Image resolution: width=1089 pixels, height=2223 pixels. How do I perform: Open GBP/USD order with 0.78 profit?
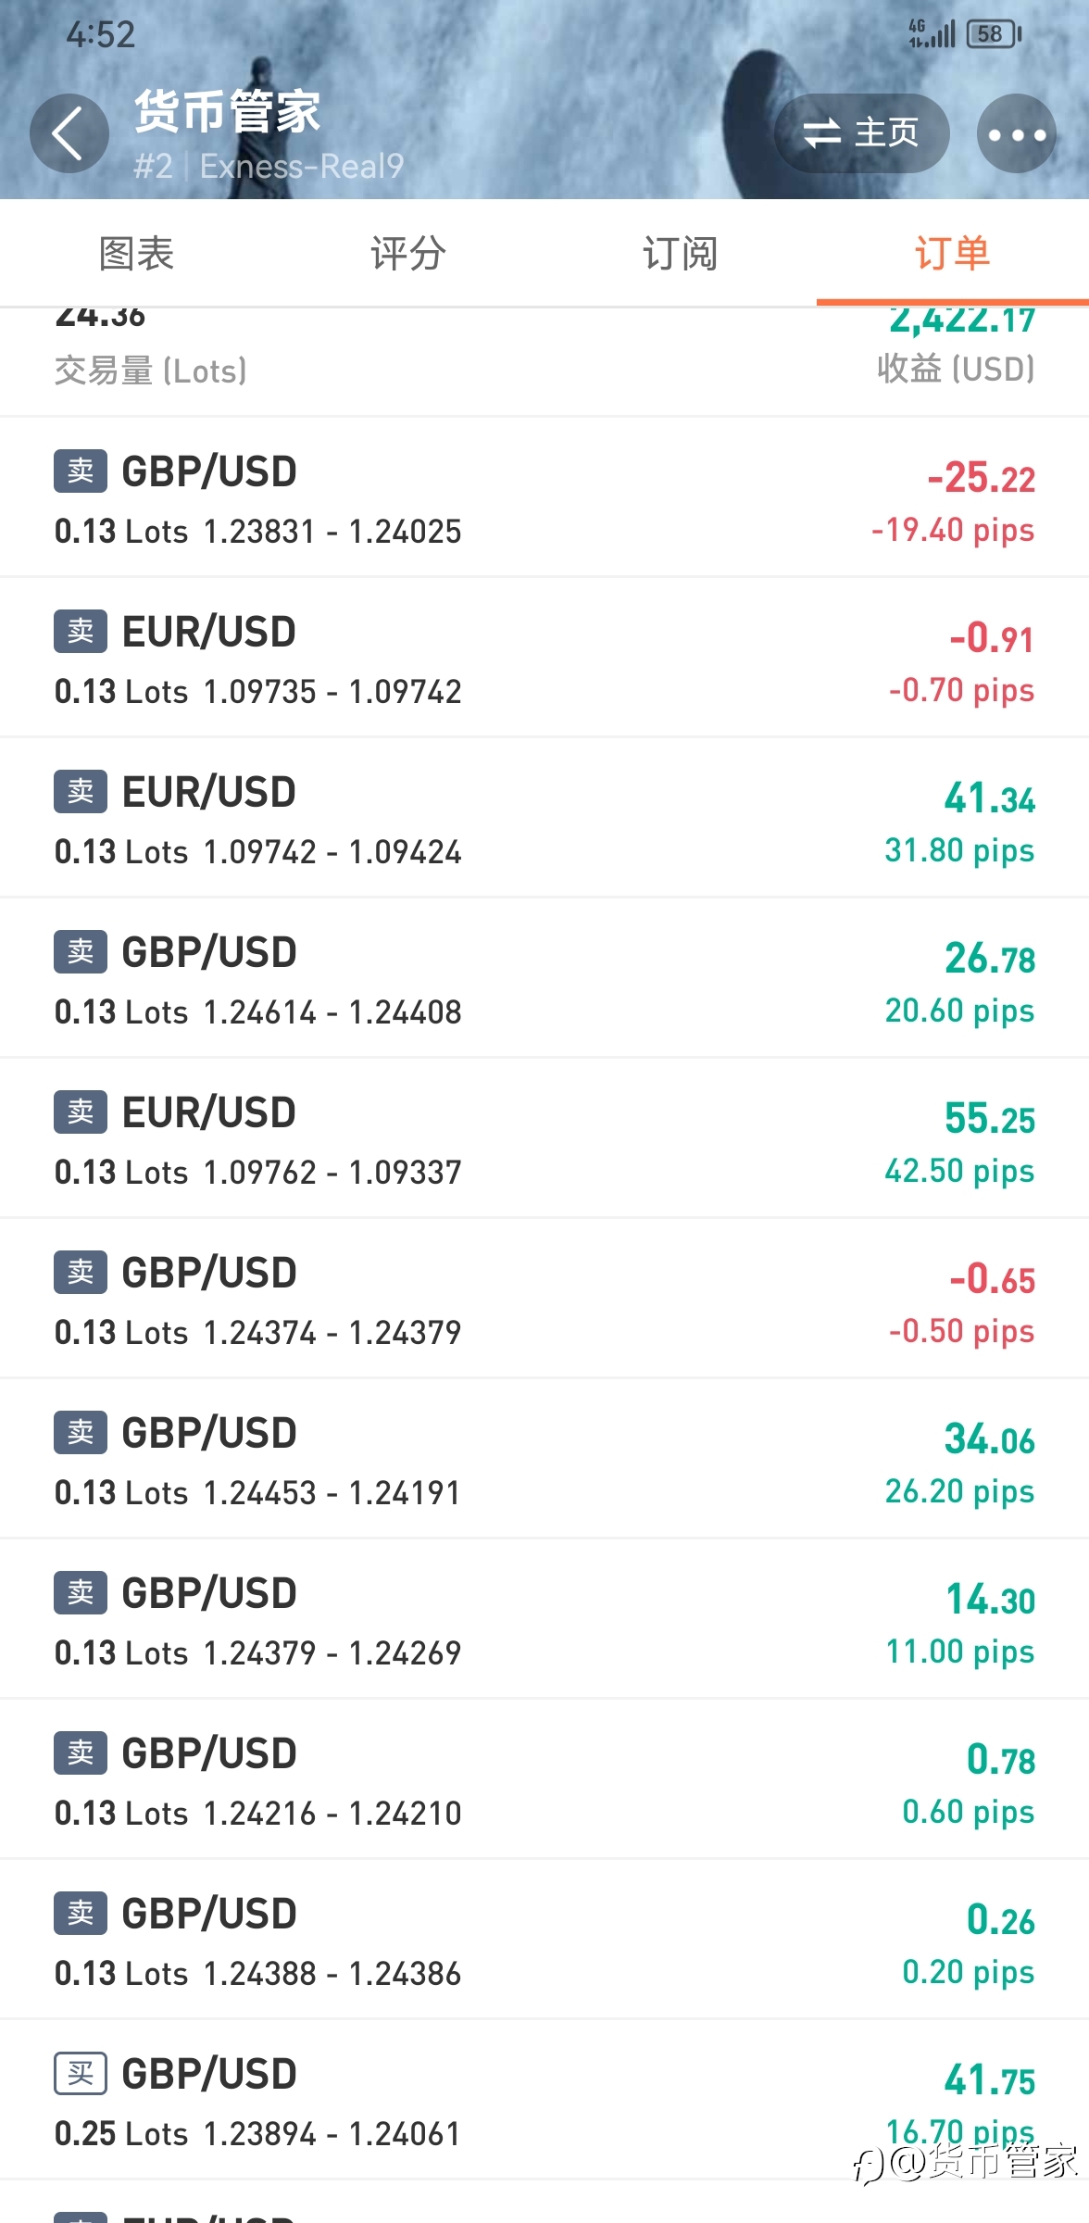(x=544, y=1779)
